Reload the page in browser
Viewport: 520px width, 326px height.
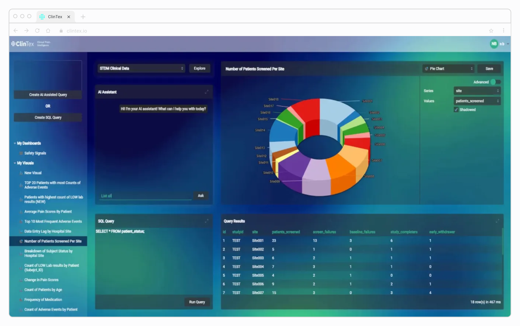click(37, 31)
